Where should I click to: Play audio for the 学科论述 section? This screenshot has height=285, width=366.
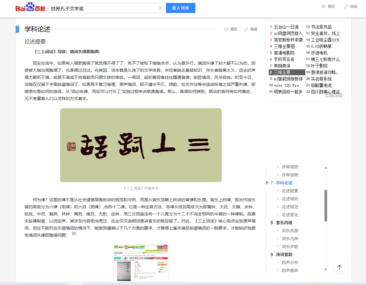click(226, 29)
